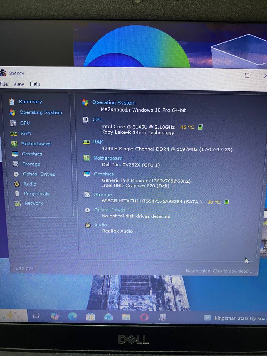Open Task View on the taskbar
Image resolution: width=267 pixels, height=356 pixels.
(36, 316)
